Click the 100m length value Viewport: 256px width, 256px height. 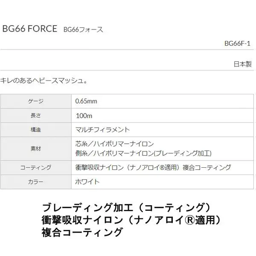(x=84, y=116)
